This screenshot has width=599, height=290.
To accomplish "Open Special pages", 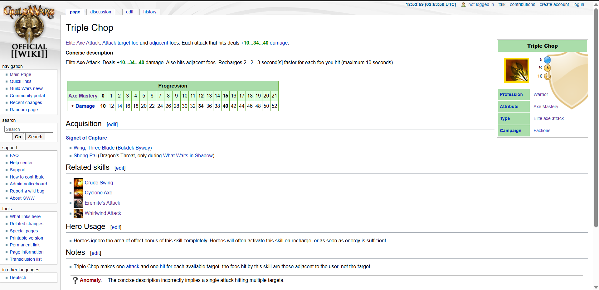I will [x=24, y=231].
